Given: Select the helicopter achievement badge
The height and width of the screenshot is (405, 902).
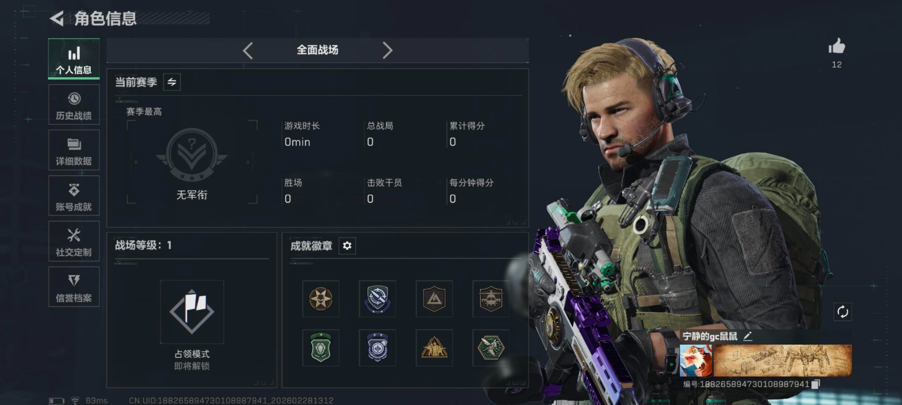Looking at the screenshot, I should pos(491,299).
